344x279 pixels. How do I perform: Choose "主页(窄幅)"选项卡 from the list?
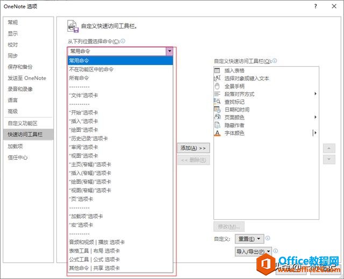pos(120,164)
